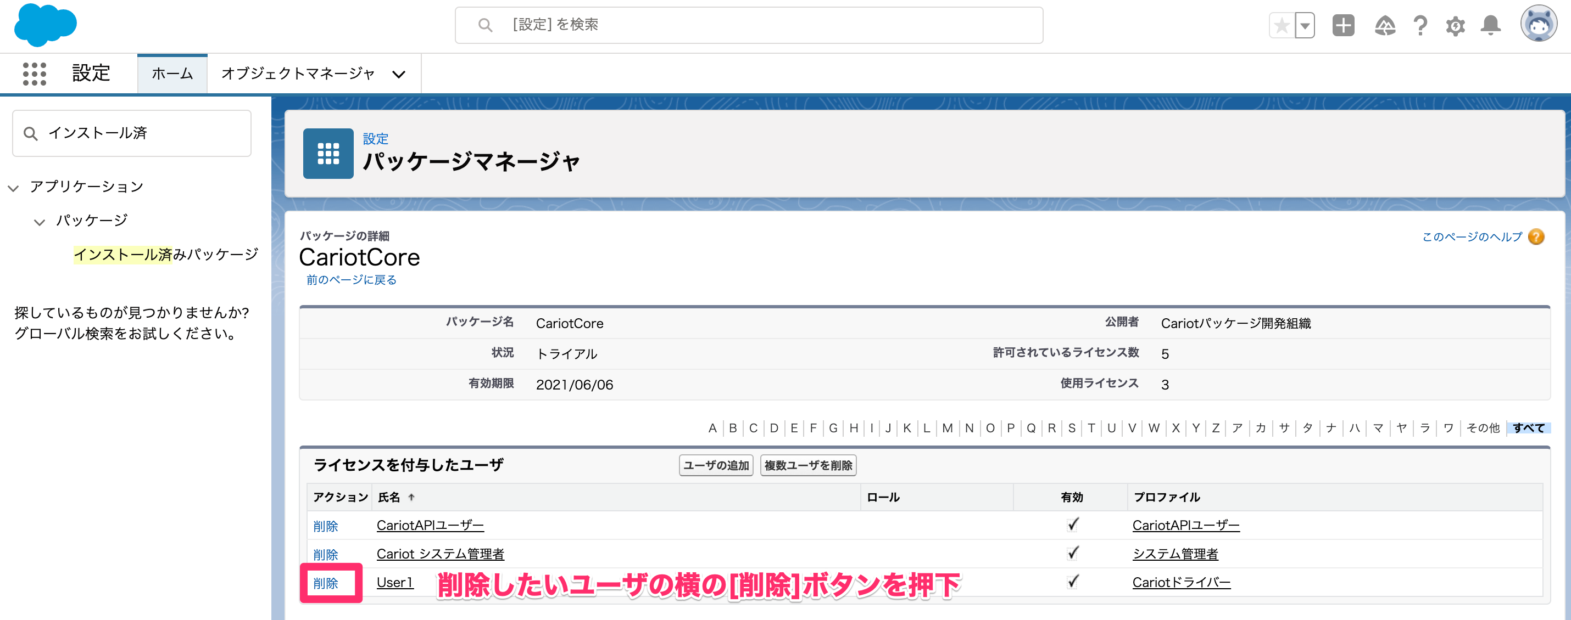Open the favorites list dropdown arrow
The height and width of the screenshot is (620, 1571).
coord(1305,26)
